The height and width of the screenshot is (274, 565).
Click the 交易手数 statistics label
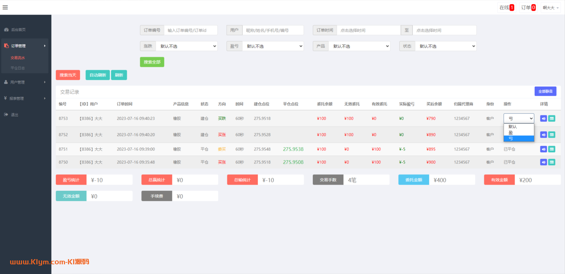tap(328, 180)
